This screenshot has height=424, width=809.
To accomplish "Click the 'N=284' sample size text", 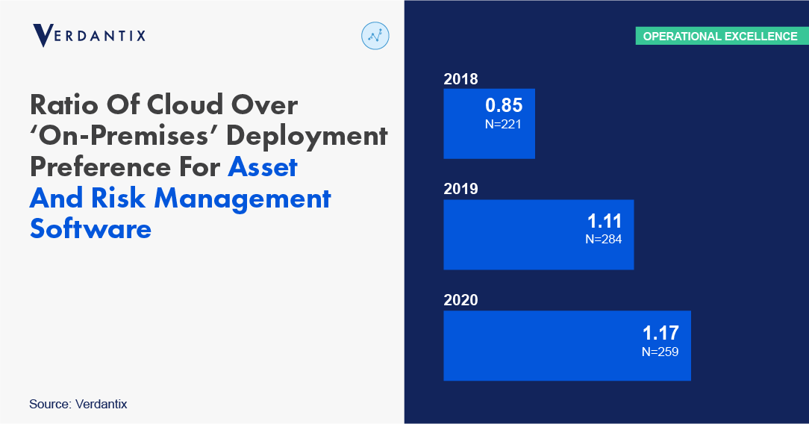I will coord(603,240).
